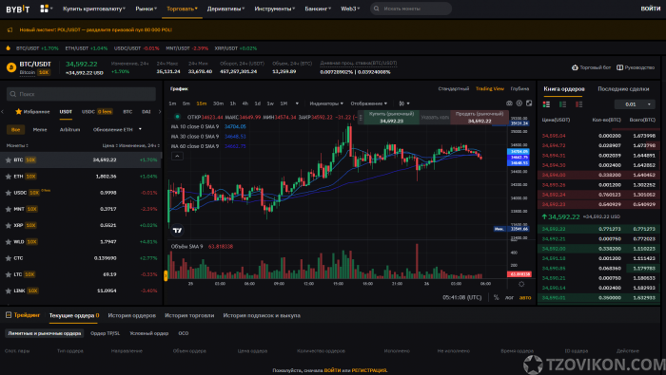Open Tools menu
Viewport: 666px width, 375px height.
click(x=274, y=9)
